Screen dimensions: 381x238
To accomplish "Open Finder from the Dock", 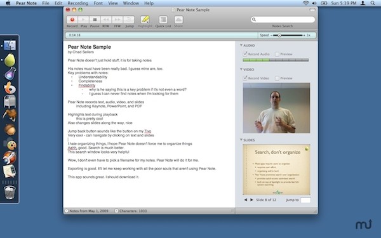I will coord(10,46).
